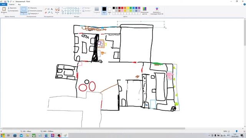Open the Brushes dropdown arrow
Image resolution: width=246 pixels, height=138 pixels.
coord(57,14)
